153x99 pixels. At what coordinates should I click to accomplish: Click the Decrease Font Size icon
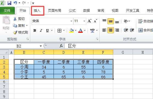[x=95, y=21]
